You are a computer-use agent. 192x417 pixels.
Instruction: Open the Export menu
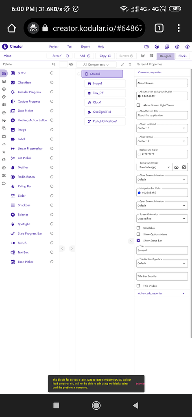(85, 46)
